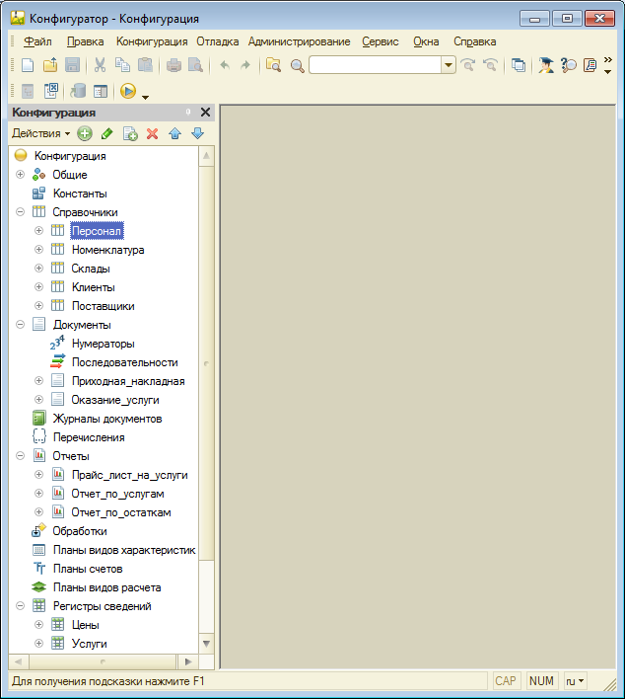Click into the toolbar search input field
625x699 pixels.
(x=375, y=65)
